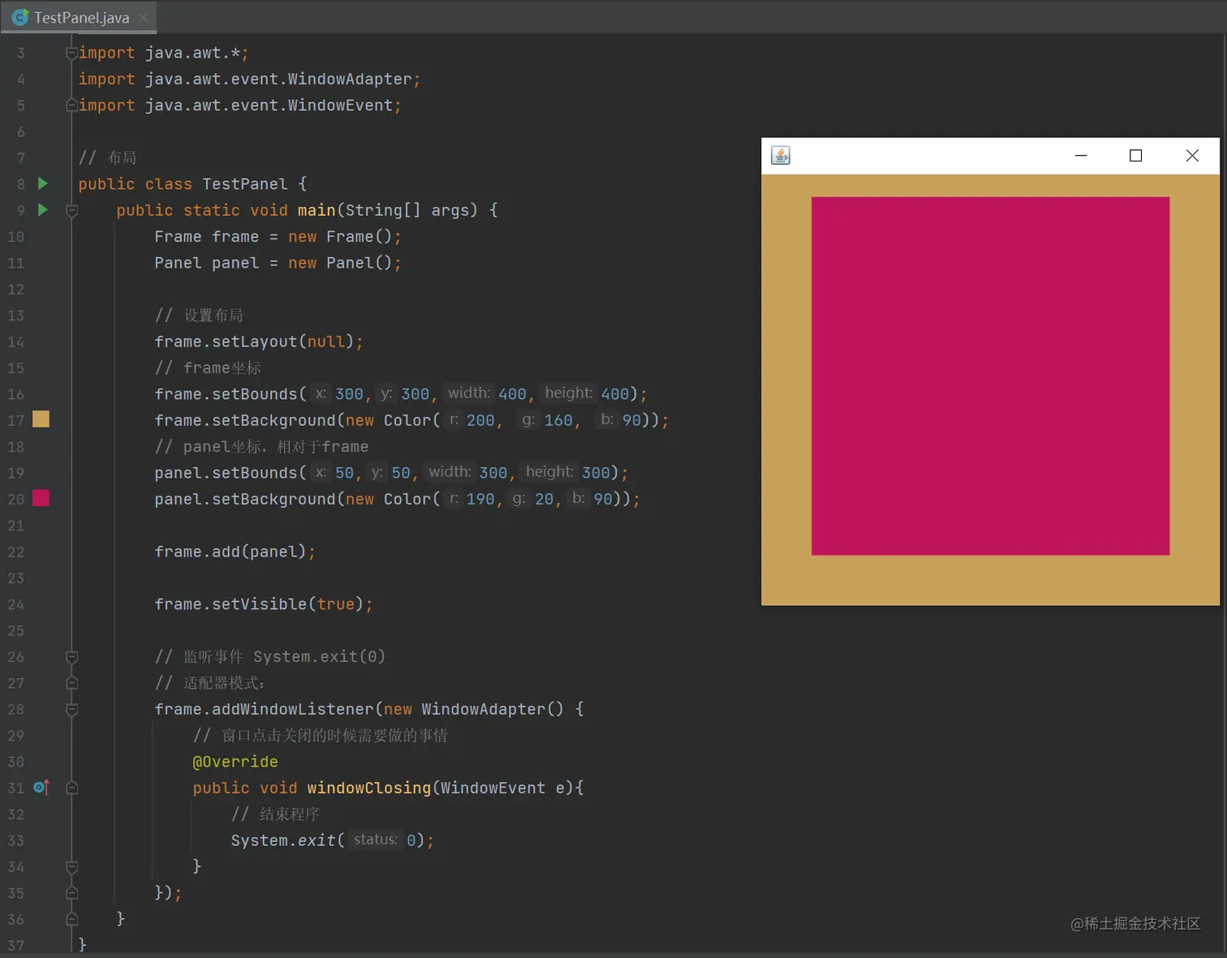The height and width of the screenshot is (958, 1227).
Task: Click the Java coffee cup icon in the frame window
Action: tap(781, 156)
